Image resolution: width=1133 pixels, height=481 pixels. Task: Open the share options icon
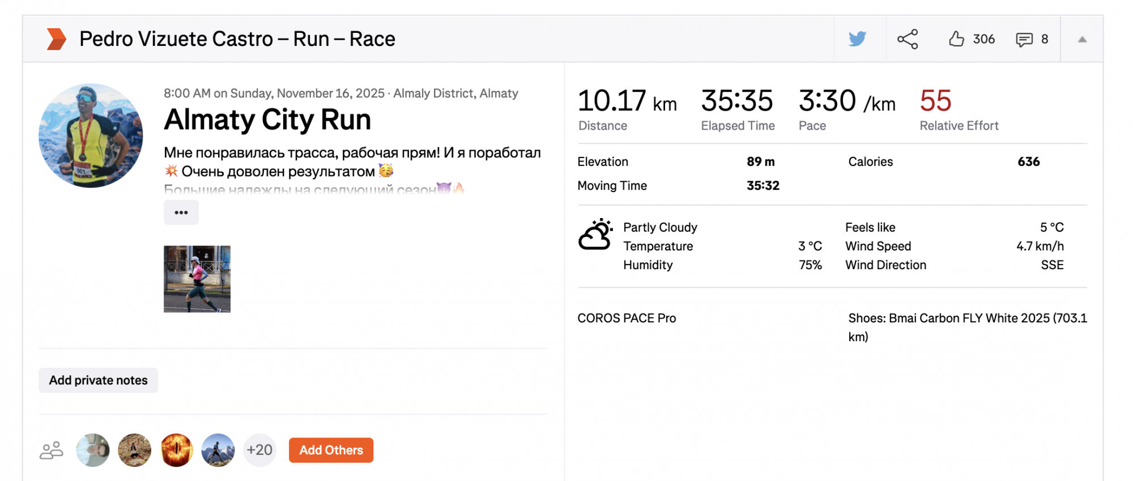[x=908, y=39]
